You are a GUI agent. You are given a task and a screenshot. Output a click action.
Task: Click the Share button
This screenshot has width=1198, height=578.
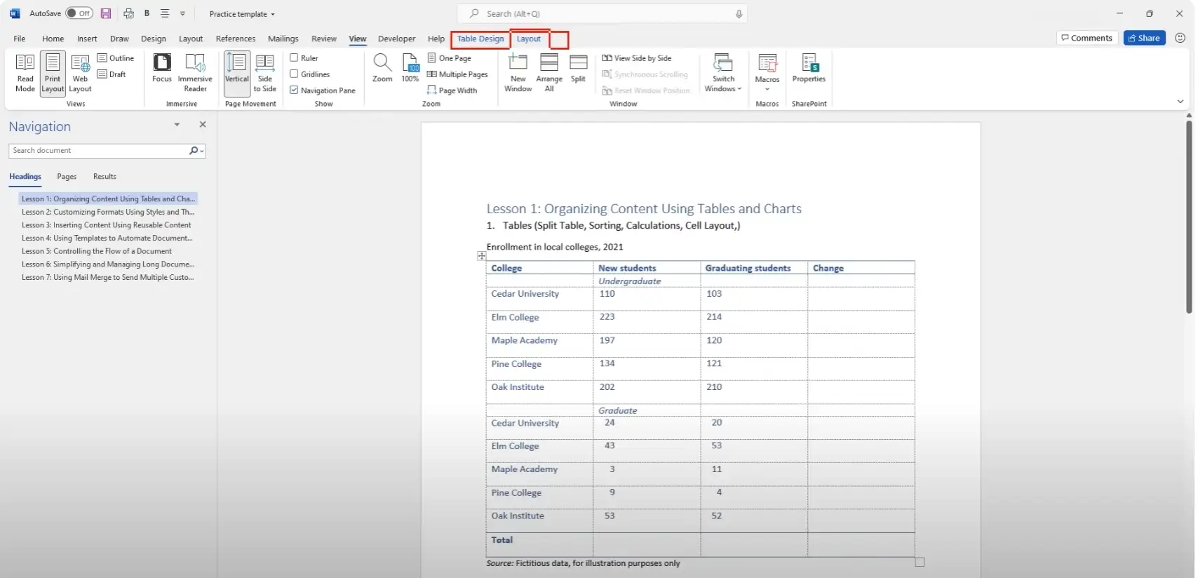[x=1144, y=38]
